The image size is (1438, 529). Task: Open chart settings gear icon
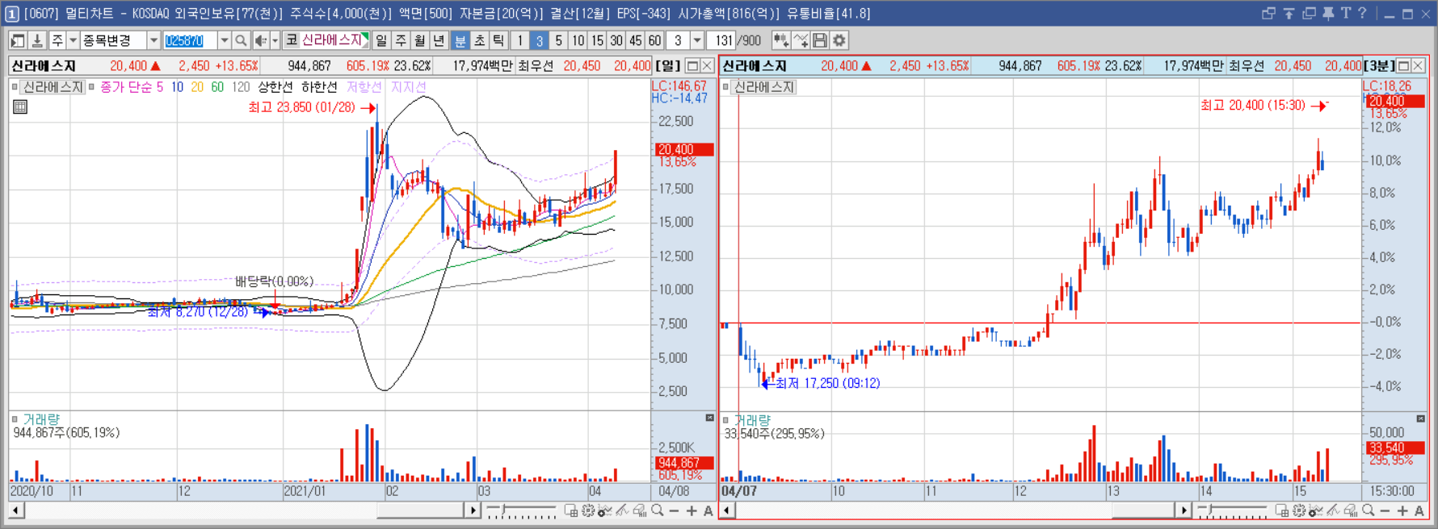point(839,40)
